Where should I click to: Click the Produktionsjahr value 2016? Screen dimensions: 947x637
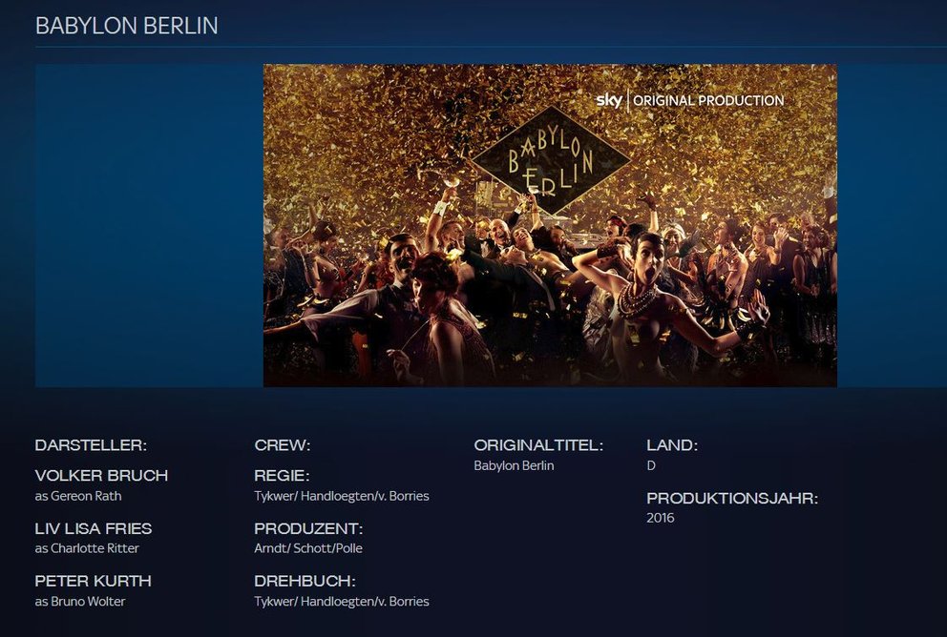[x=660, y=518]
